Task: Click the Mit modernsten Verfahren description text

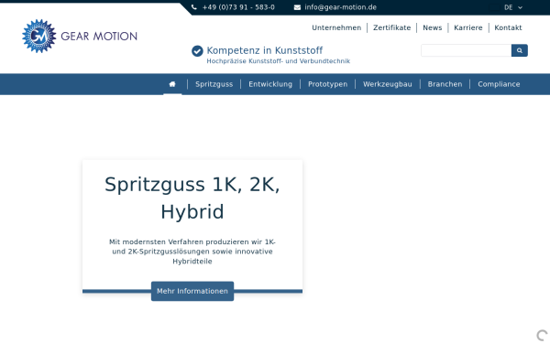Action: [x=192, y=252]
